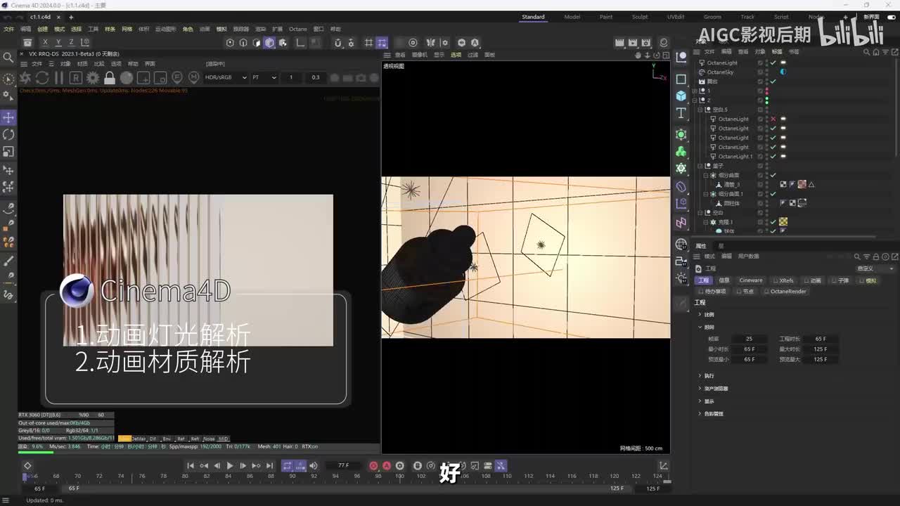Click the current frame field showing 77 F

pos(343,465)
